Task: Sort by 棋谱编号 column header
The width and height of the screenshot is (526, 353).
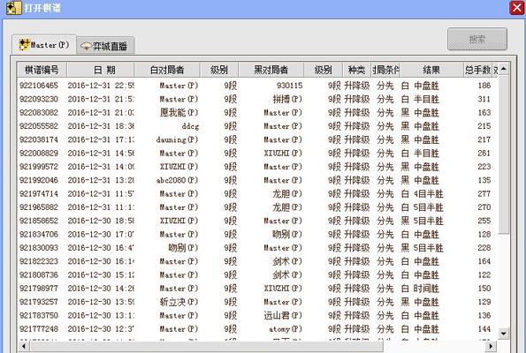Action: pos(42,70)
